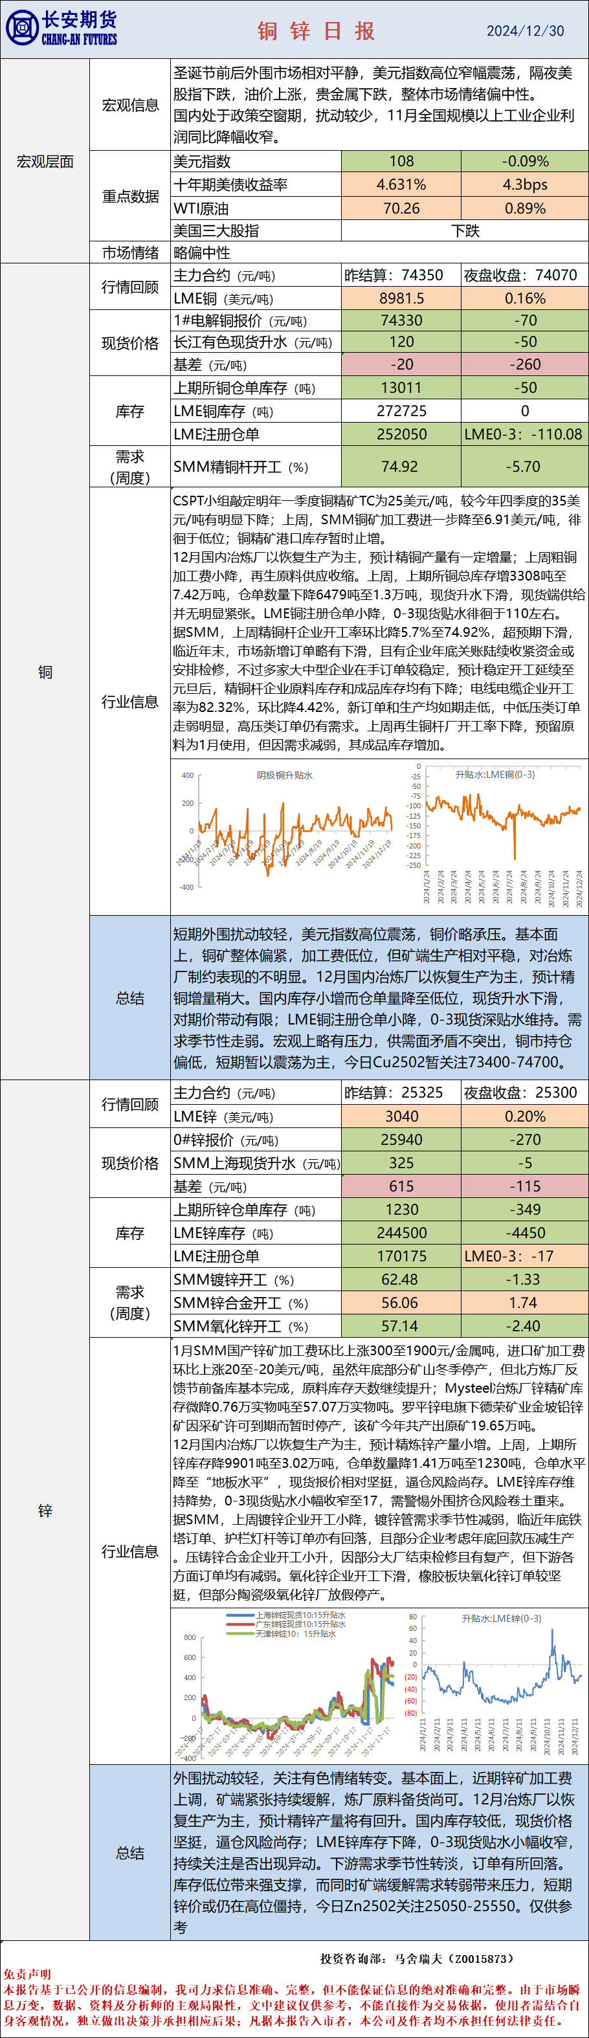
Task: Click the 电解铜 quote value 74330
Action: tap(401, 320)
